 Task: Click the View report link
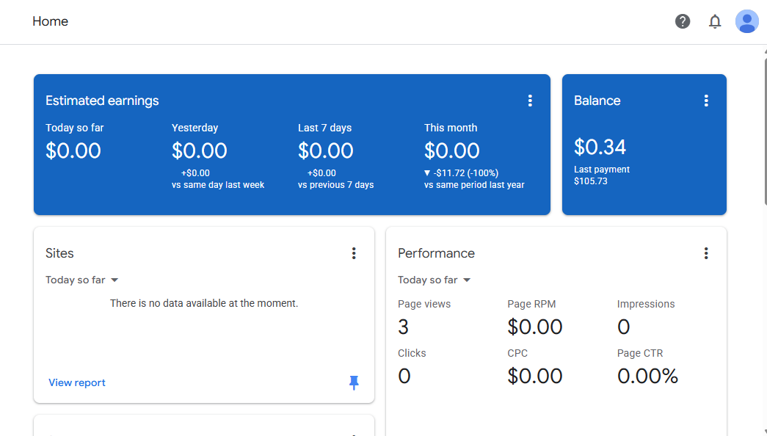pos(77,382)
